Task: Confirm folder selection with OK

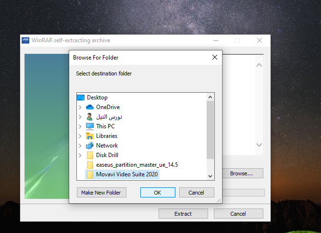Action: (158, 193)
